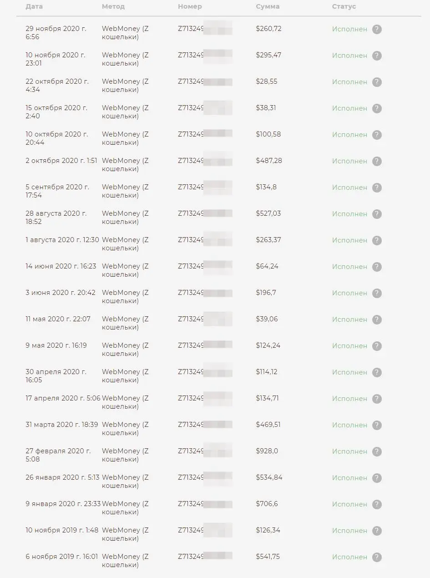Click help icon for $260,72 payout

click(x=377, y=30)
